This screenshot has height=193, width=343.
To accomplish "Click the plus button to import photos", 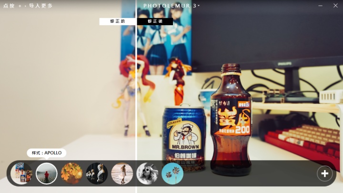I will click(324, 173).
